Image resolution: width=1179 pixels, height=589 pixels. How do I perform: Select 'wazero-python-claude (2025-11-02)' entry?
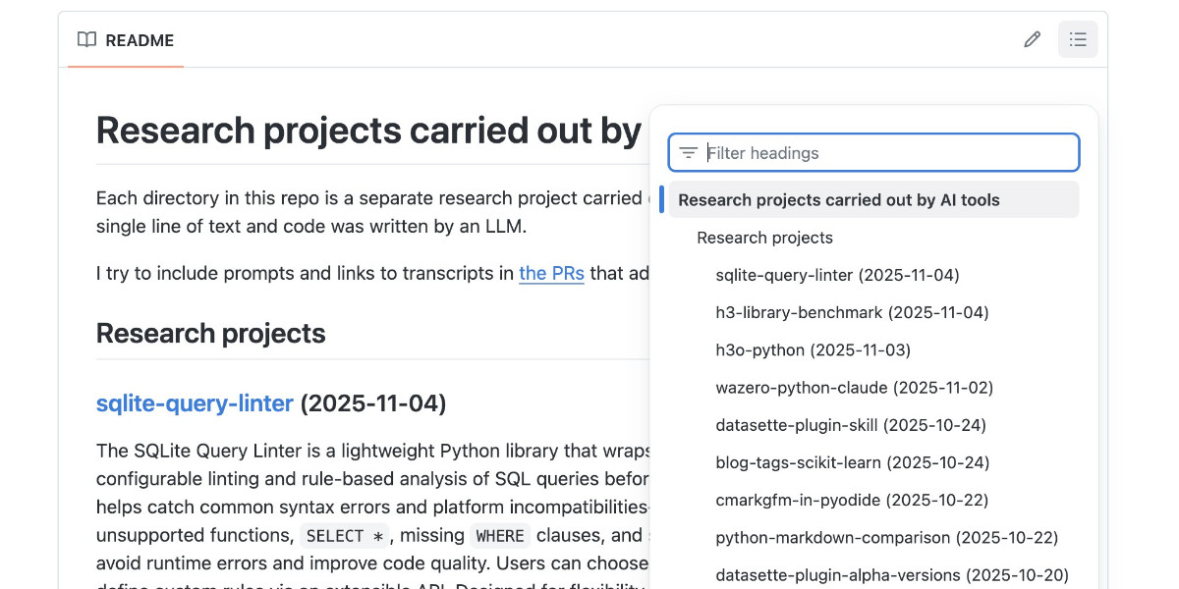[854, 387]
